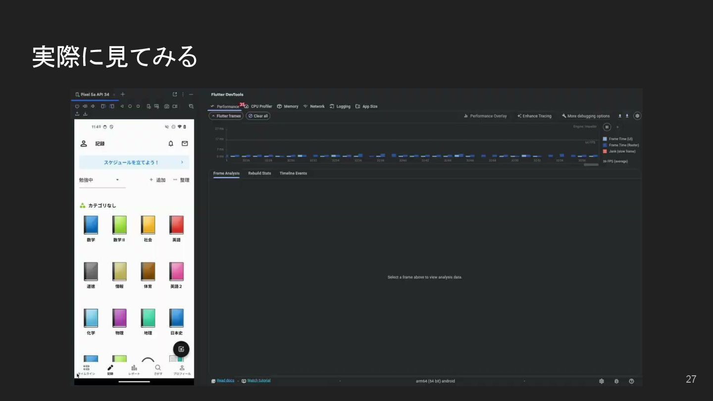This screenshot has width=713, height=401.
Task: Click the emulator home circle button
Action: [x=130, y=106]
